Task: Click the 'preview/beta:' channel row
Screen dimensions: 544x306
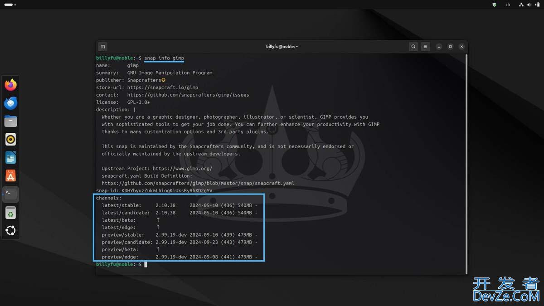Action: pyautogui.click(x=131, y=249)
